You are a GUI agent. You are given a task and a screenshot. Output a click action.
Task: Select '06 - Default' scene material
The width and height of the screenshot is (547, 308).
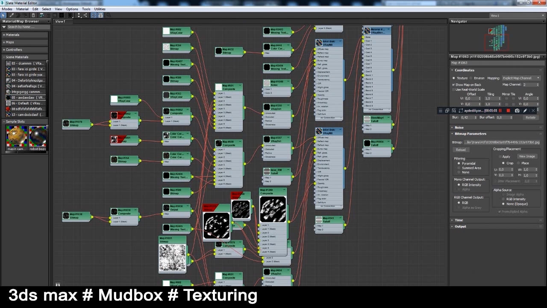26,103
